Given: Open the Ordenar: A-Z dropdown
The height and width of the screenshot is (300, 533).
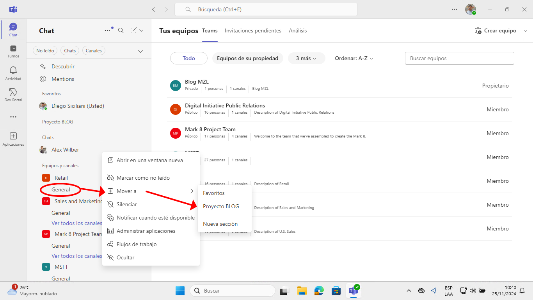Looking at the screenshot, I should pos(354,58).
